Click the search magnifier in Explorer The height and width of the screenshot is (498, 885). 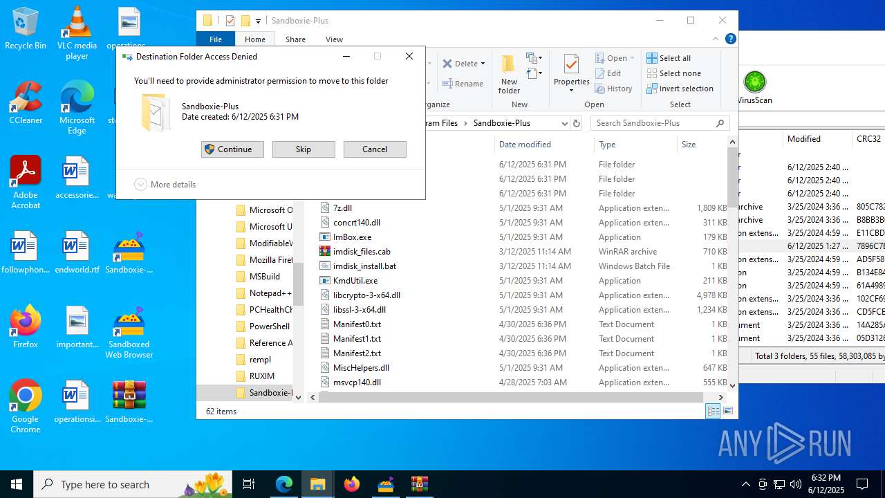click(720, 123)
